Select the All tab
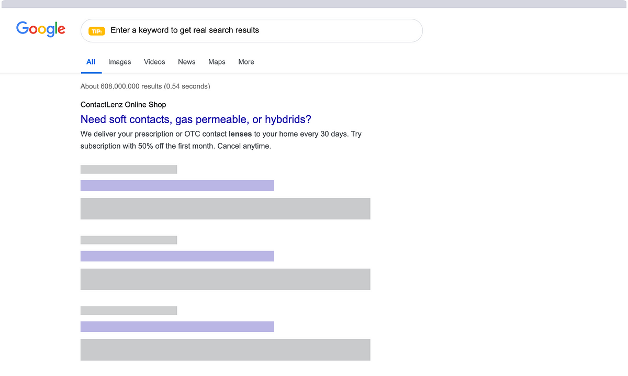The image size is (628, 376). click(91, 62)
